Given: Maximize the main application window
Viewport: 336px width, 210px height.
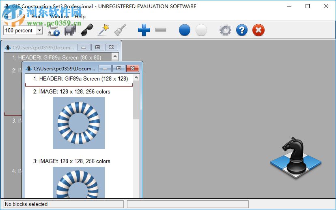Looking at the screenshot, I should pos(308,6).
